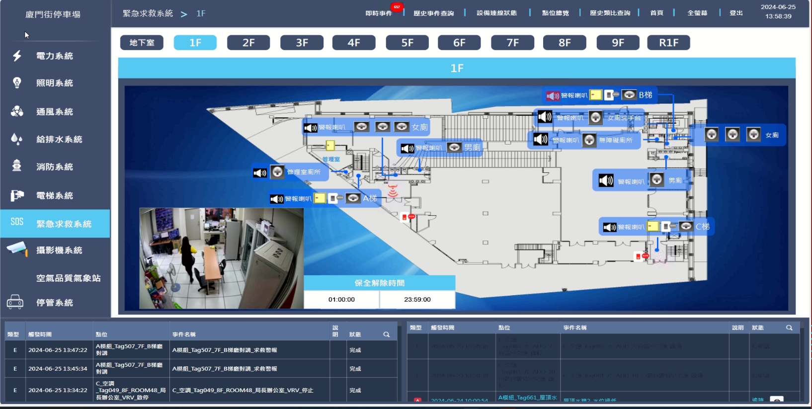Click the speaker icon beside 管理室廁所

(x=260, y=172)
